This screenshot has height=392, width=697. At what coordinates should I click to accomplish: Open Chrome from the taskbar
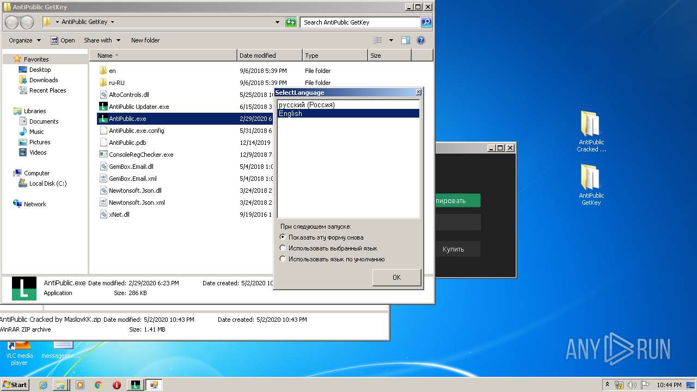(x=99, y=385)
